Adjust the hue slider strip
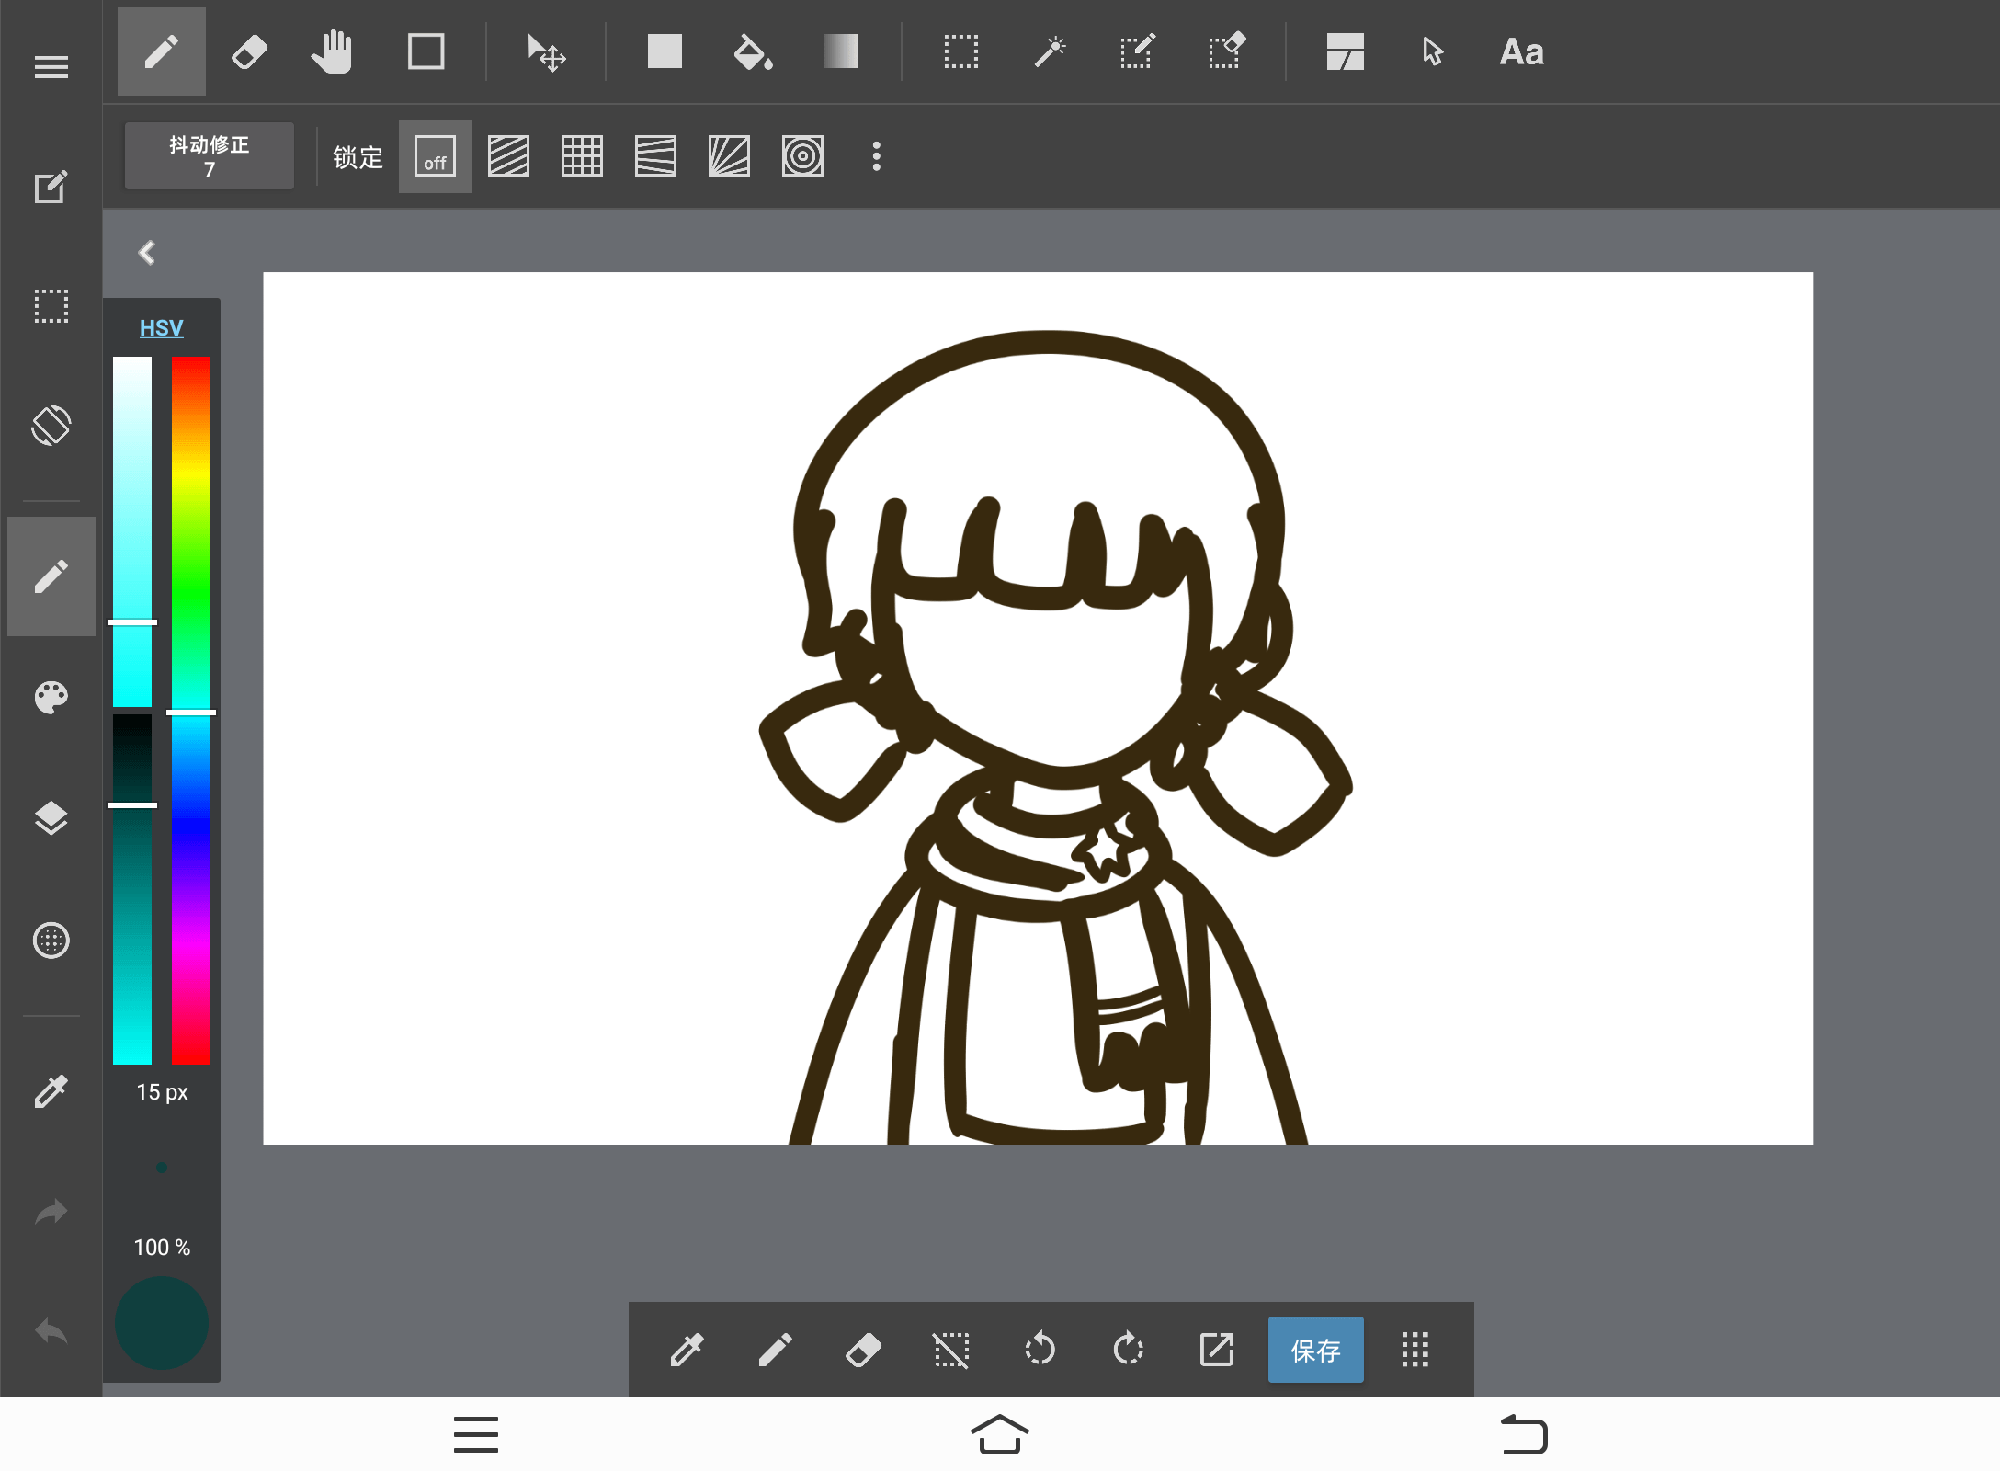This screenshot has width=2000, height=1471. pyautogui.click(x=191, y=710)
